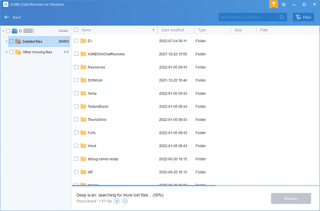Click the D: drive icon
This screenshot has height=211, width=320.
click(x=14, y=31)
